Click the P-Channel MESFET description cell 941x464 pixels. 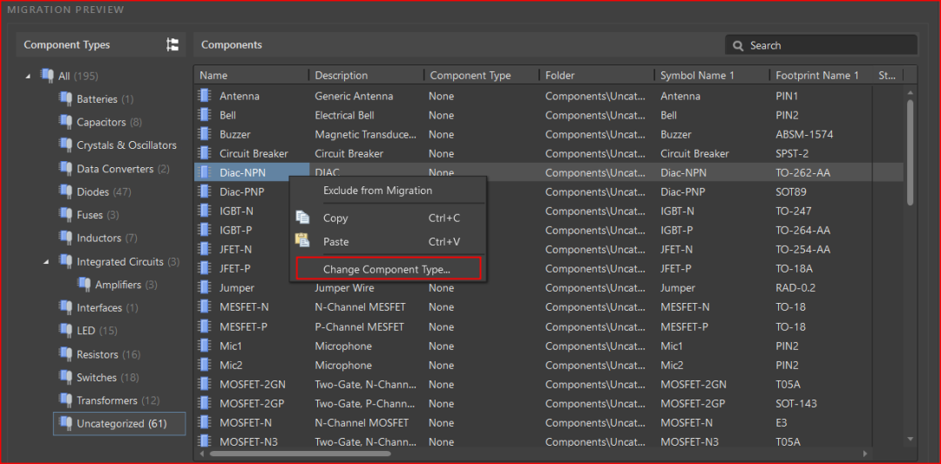tap(360, 326)
